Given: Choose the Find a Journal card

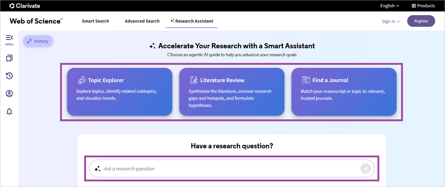Looking at the screenshot, I should pyautogui.click(x=344, y=92).
